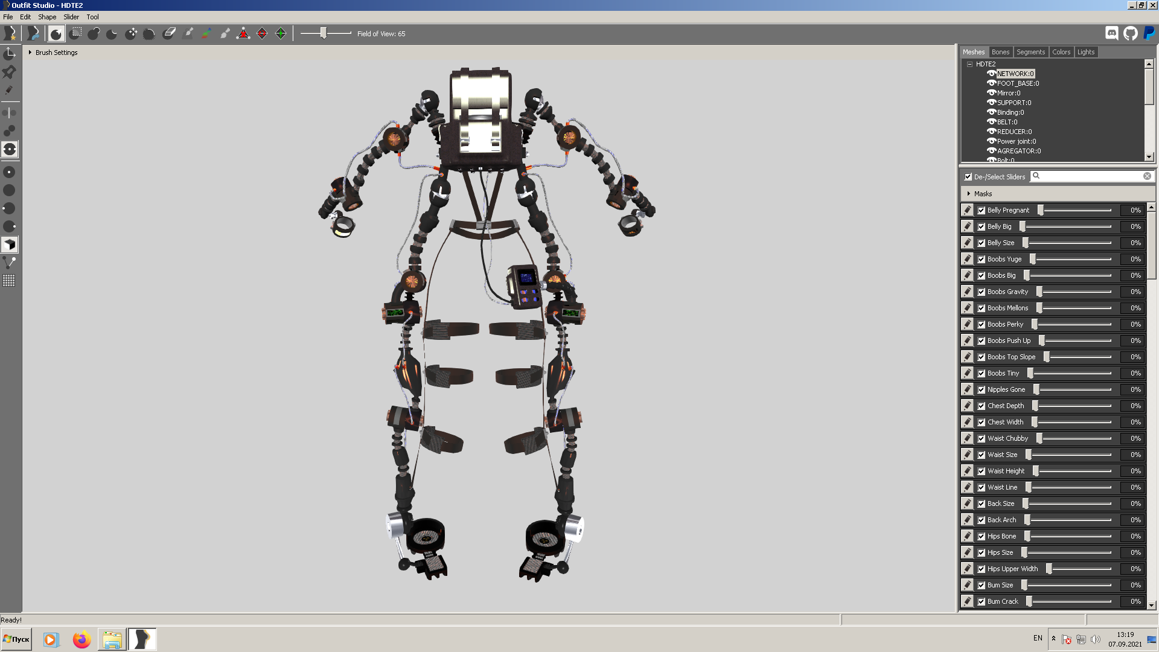Collapse the HDTE2 tree node
The image size is (1159, 652).
point(970,64)
